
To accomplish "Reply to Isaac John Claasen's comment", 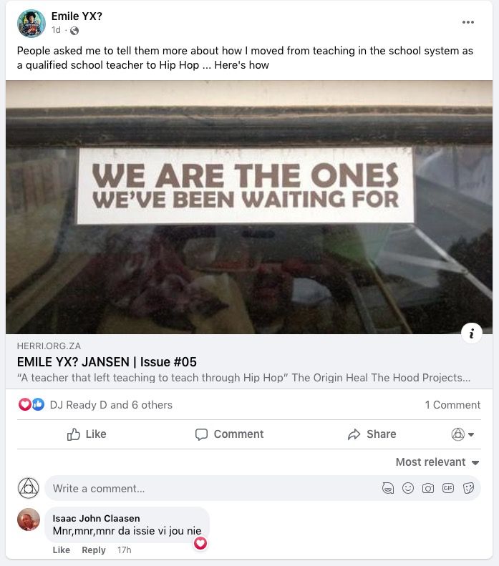I will [x=94, y=550].
